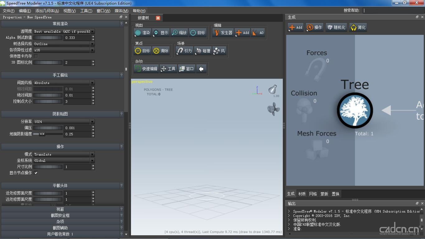The image size is (425, 239).
Task: Open the 透明度 dropdown
Action: click(64, 31)
